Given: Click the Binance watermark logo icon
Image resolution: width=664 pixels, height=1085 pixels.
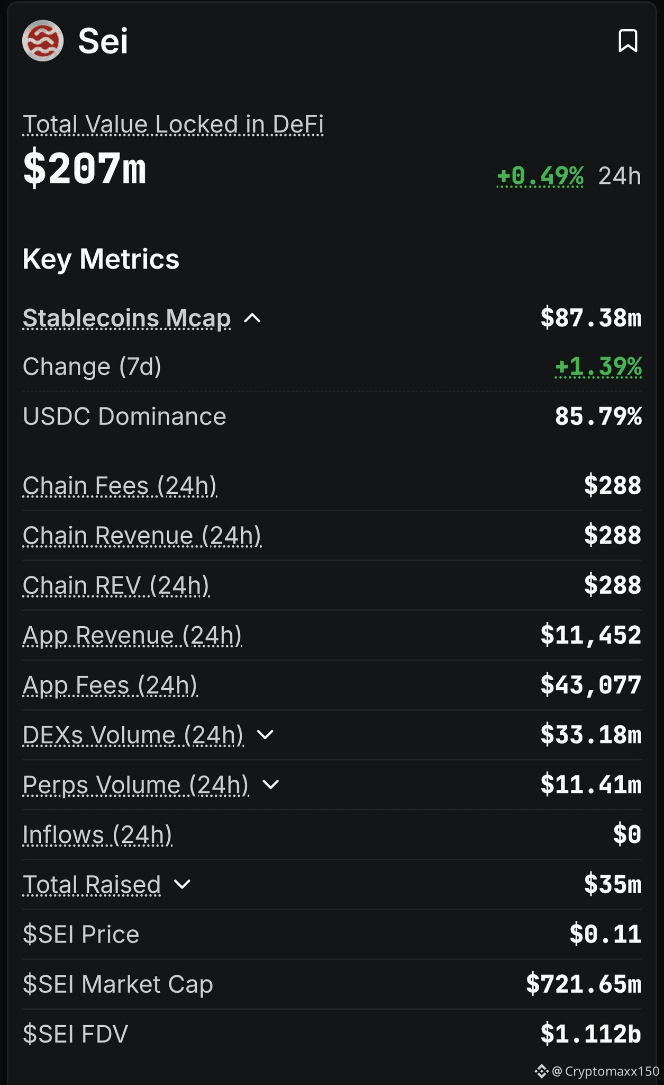Looking at the screenshot, I should [x=541, y=1071].
